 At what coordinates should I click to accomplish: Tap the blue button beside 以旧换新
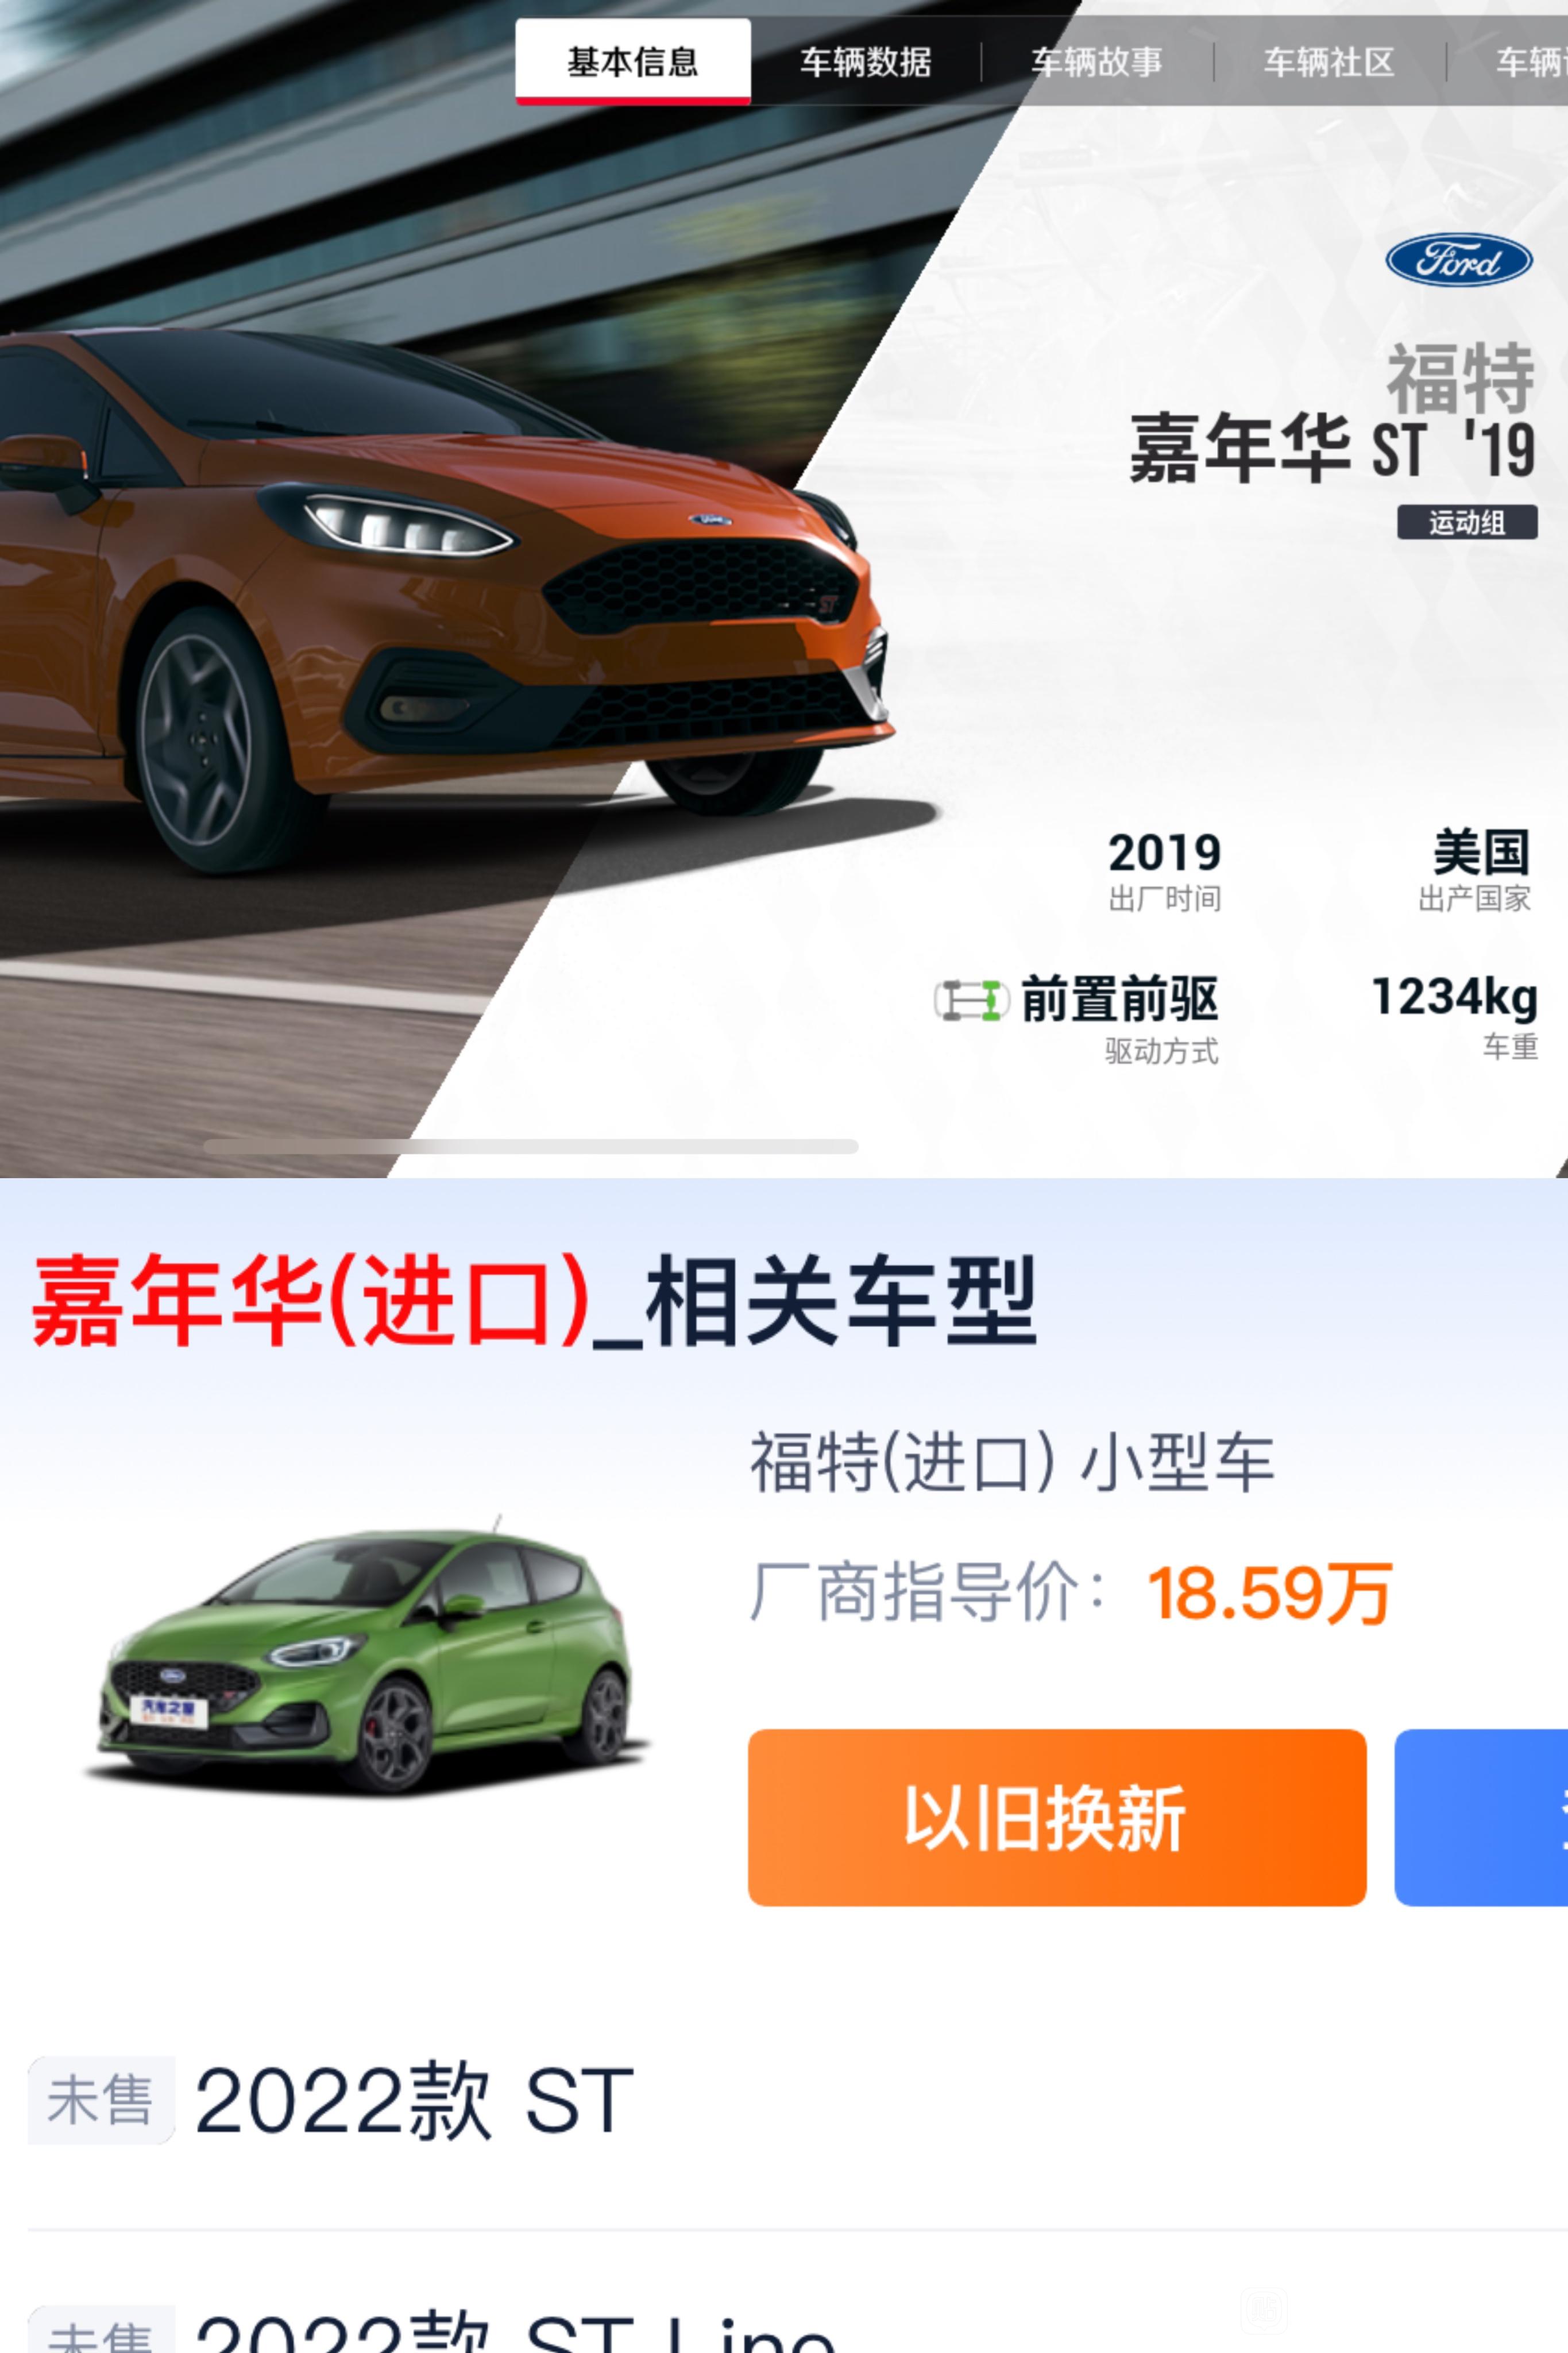[x=1482, y=1817]
